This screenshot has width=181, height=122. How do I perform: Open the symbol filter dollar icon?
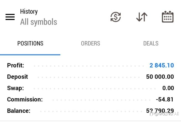click(115, 17)
